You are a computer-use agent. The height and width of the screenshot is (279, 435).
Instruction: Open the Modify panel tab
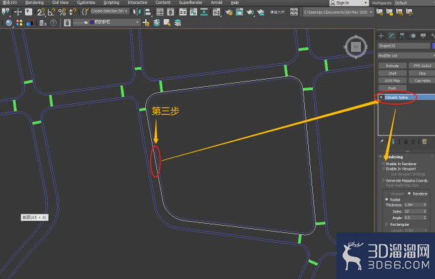click(x=392, y=36)
